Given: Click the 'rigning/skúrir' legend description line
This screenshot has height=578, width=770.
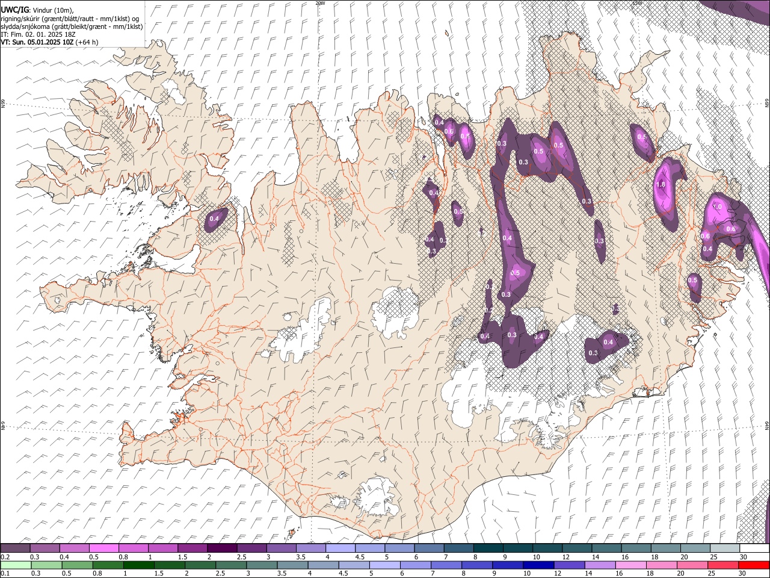Looking at the screenshot, I should 70,19.
